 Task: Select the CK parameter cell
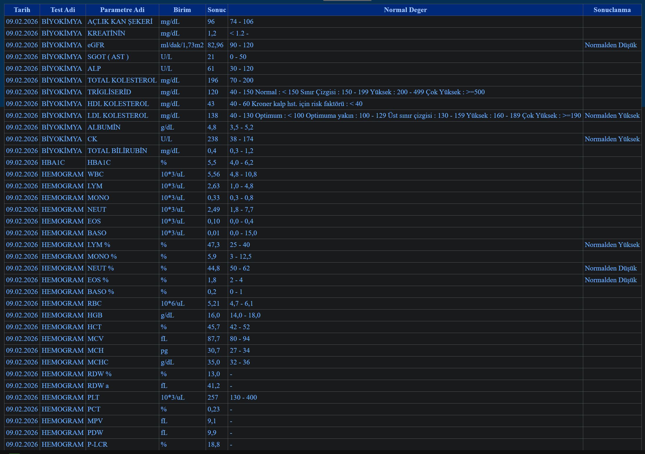click(x=92, y=139)
